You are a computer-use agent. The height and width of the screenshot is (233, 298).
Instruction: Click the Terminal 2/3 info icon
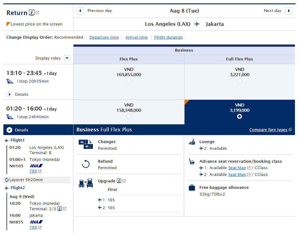click(x=60, y=209)
